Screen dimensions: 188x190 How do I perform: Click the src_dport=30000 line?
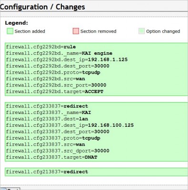(58, 151)
